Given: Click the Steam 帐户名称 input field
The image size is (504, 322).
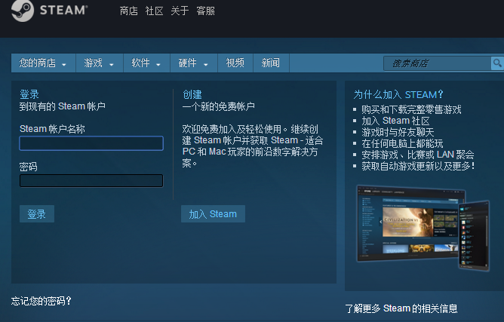Looking at the screenshot, I should pos(91,143).
